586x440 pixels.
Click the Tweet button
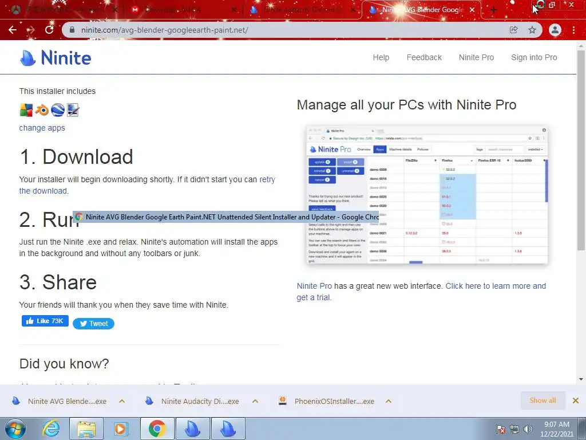click(93, 324)
